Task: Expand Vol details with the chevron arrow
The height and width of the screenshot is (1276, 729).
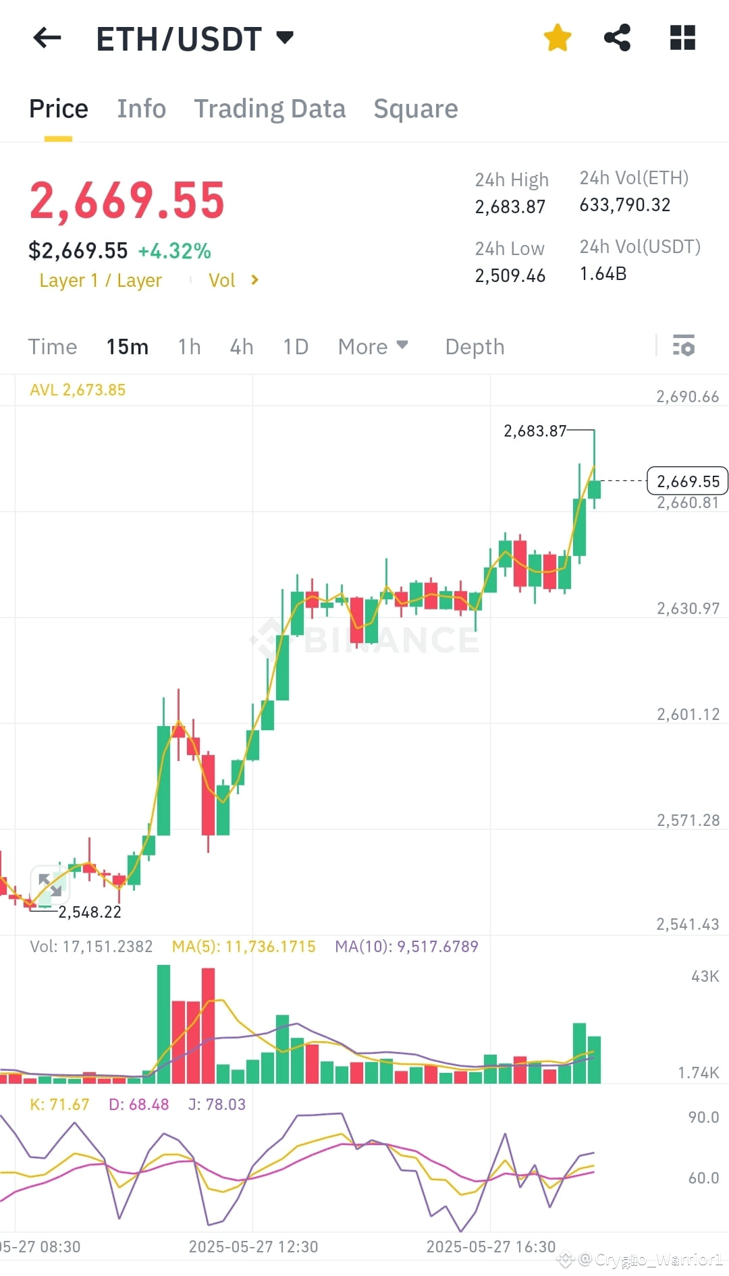Action: (254, 280)
